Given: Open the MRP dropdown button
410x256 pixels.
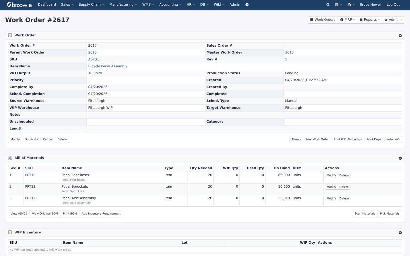Looking at the screenshot, I should (x=347, y=20).
